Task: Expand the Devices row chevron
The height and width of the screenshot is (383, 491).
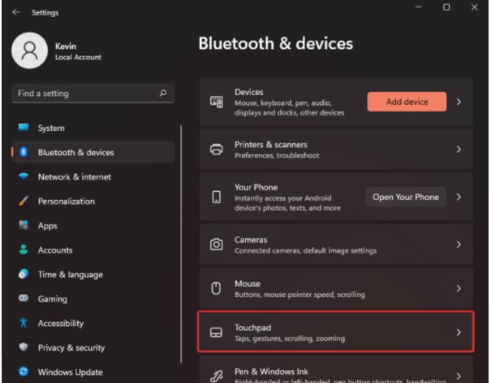Action: (x=458, y=102)
